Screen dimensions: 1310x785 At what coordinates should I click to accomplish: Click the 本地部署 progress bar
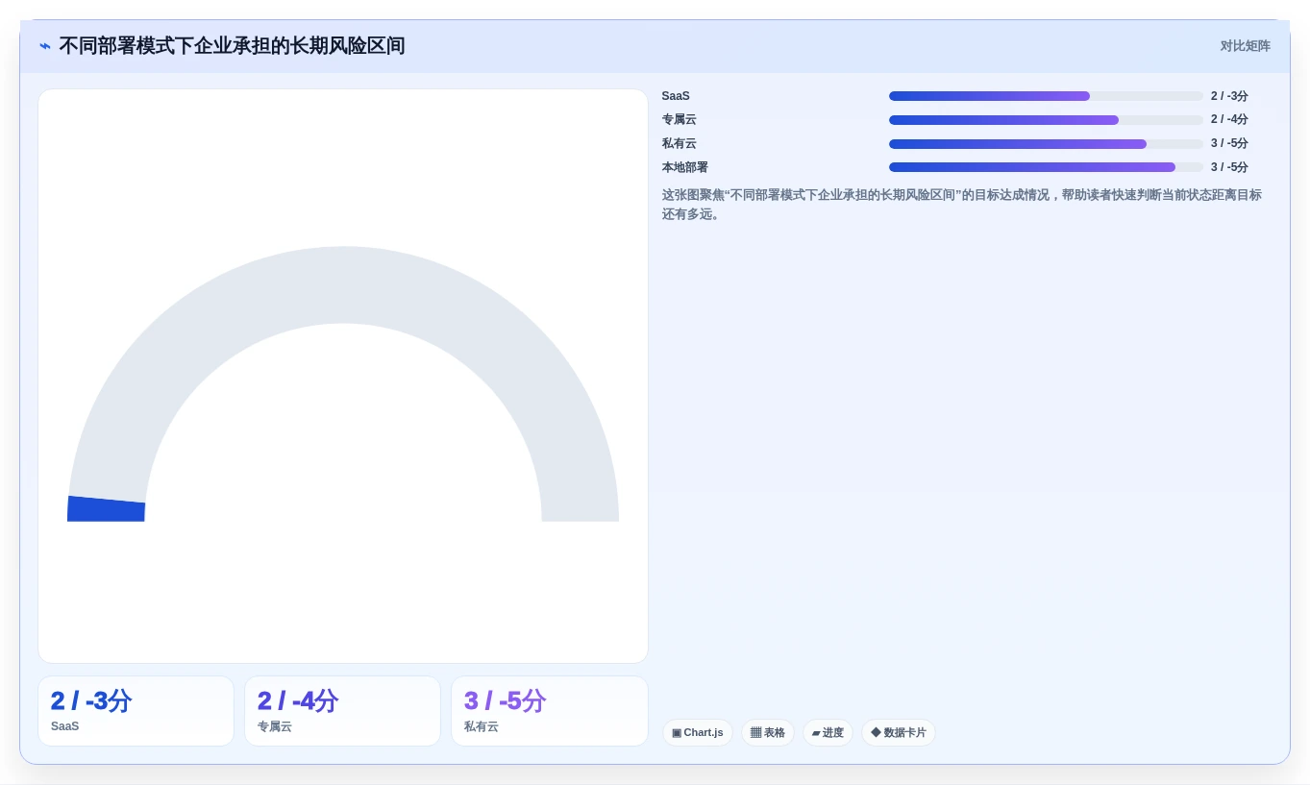coord(1046,167)
